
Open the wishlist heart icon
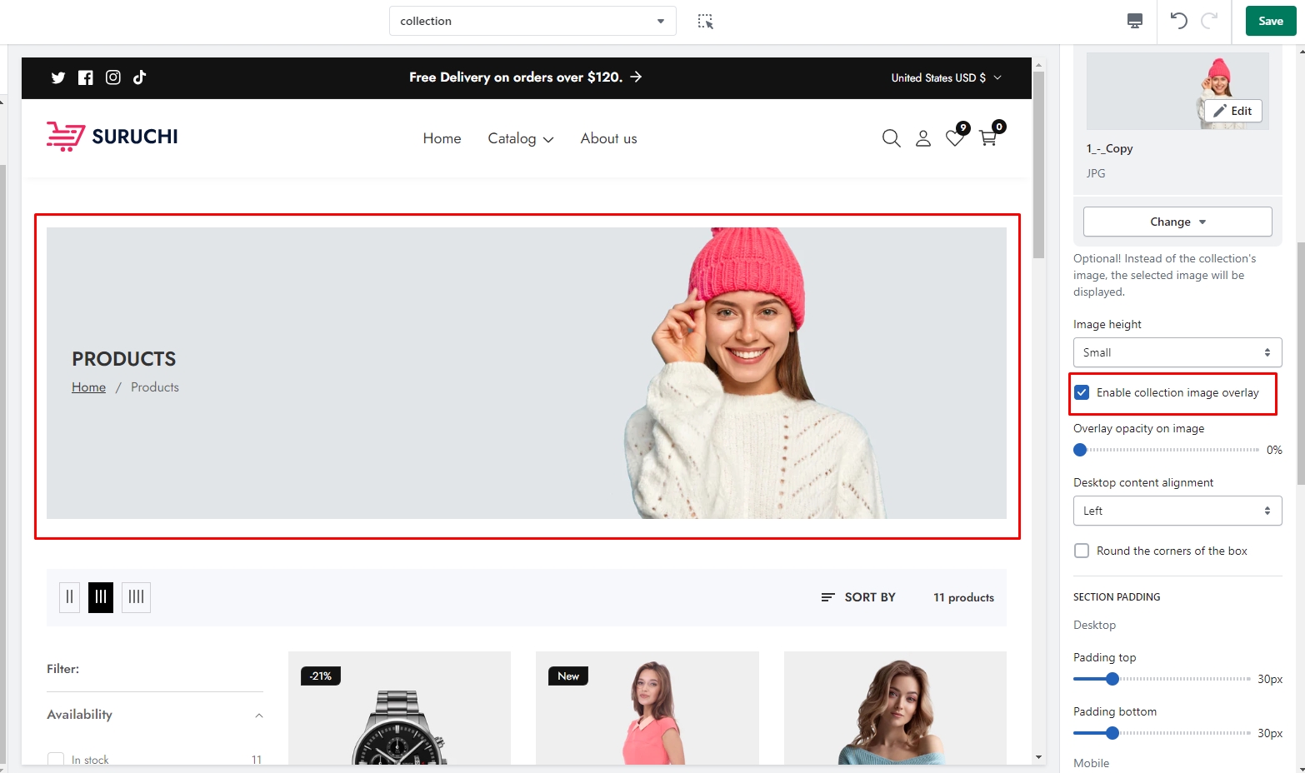[955, 138]
